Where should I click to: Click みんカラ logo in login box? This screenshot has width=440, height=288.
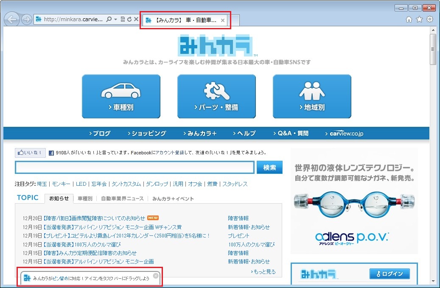tap(318, 274)
